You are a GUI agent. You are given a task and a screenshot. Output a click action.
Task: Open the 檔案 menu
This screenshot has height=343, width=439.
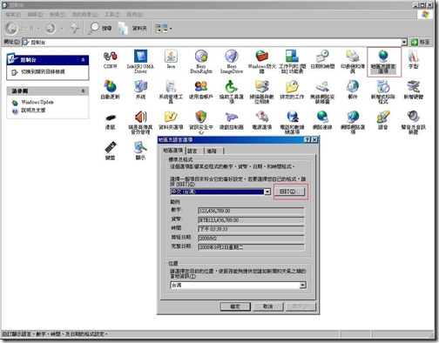coord(13,14)
